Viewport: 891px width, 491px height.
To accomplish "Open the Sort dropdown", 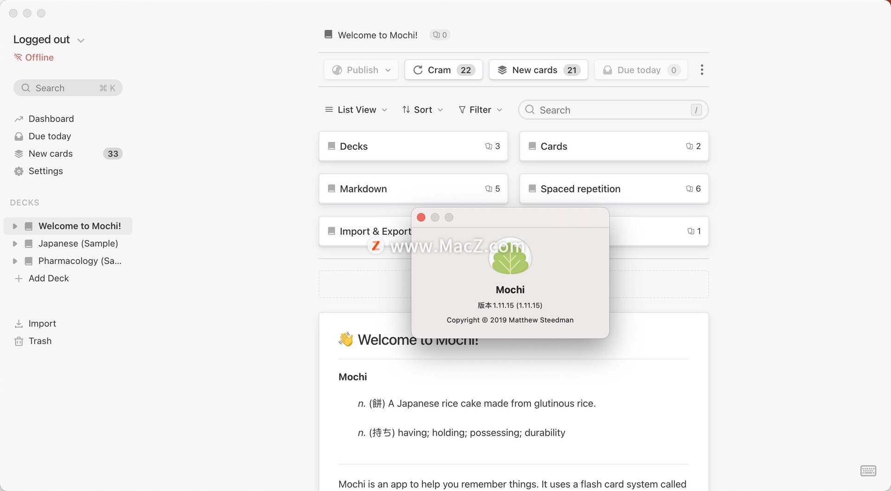I will (423, 110).
